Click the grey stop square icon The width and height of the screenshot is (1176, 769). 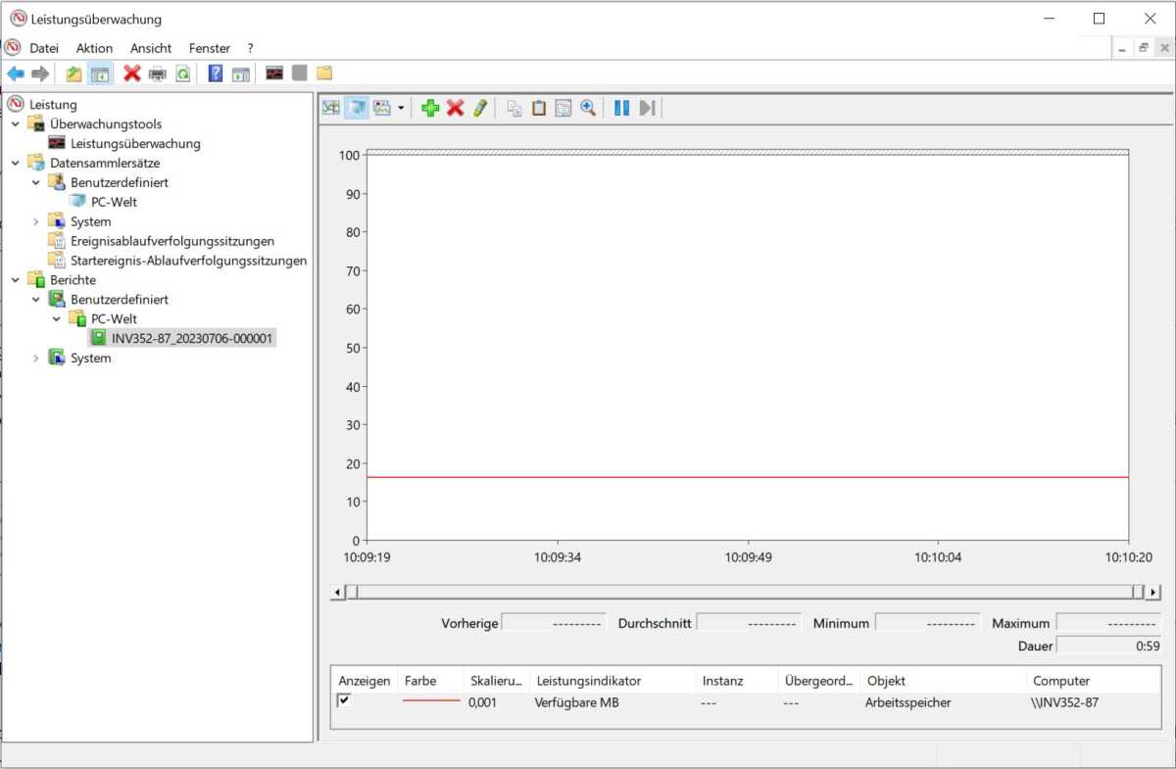(x=300, y=73)
